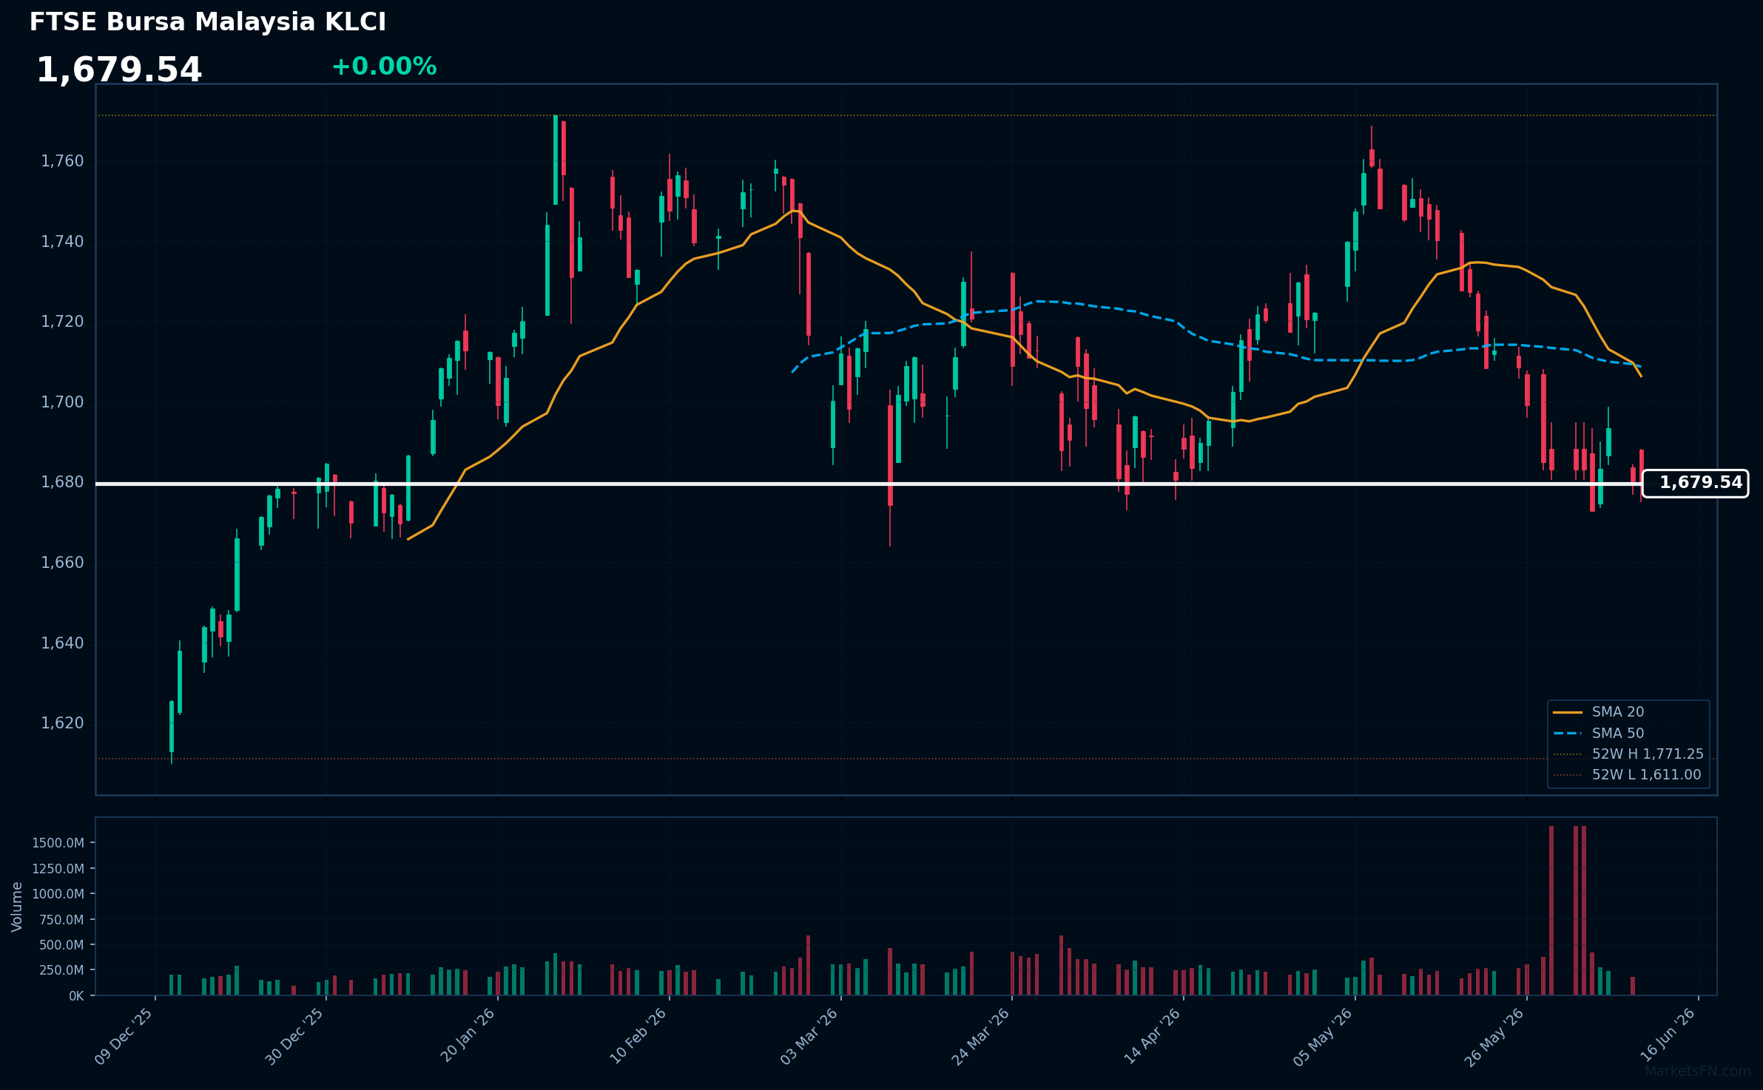Click the 0K volume axis label
The image size is (1763, 1090).
(77, 996)
